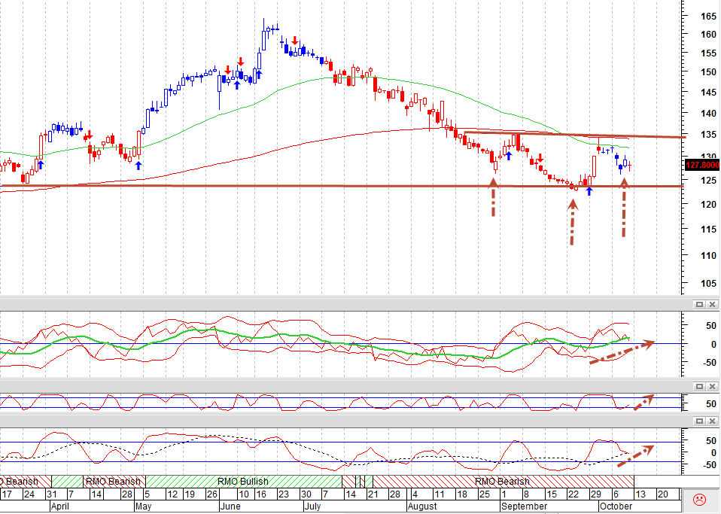
Task: Click the red sell arrow above the late-June candles
Action: pos(295,41)
